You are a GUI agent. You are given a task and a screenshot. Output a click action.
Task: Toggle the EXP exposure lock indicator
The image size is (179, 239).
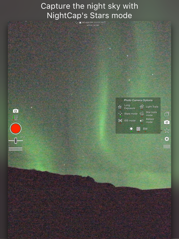point(16,118)
